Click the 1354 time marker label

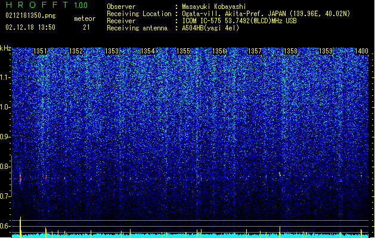click(148, 51)
